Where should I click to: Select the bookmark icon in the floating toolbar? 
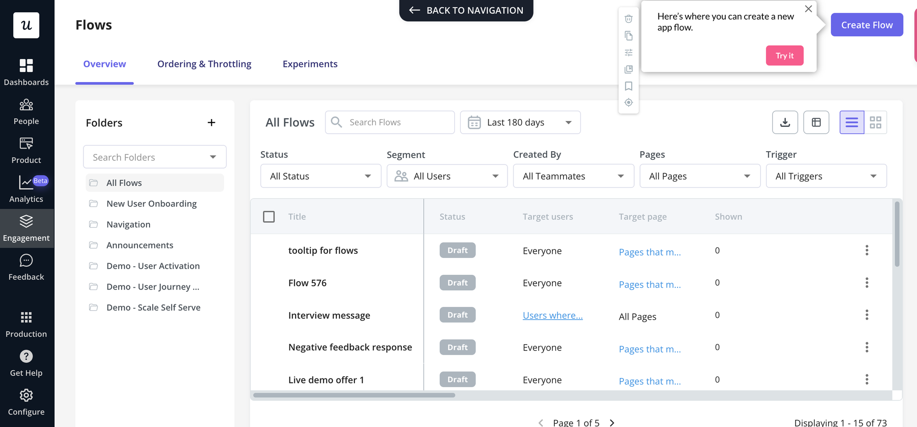pyautogui.click(x=629, y=86)
